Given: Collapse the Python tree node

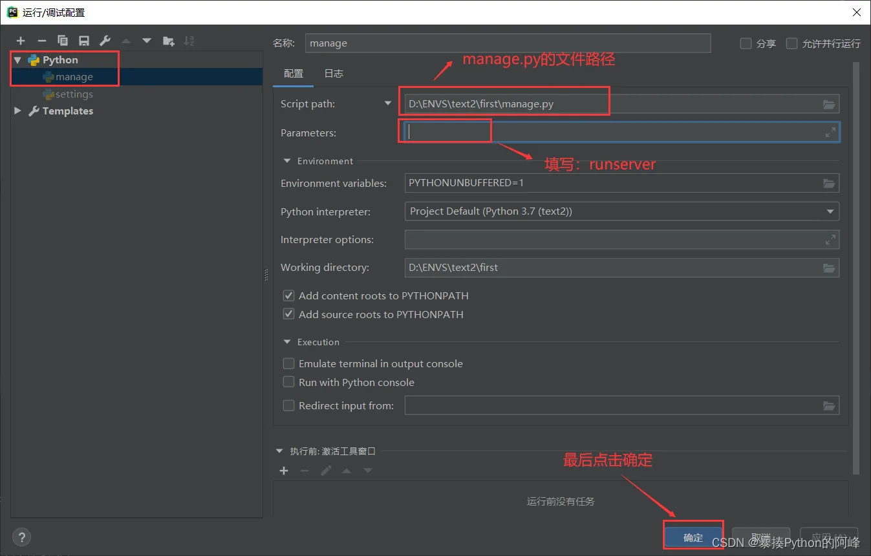Looking at the screenshot, I should 17,60.
